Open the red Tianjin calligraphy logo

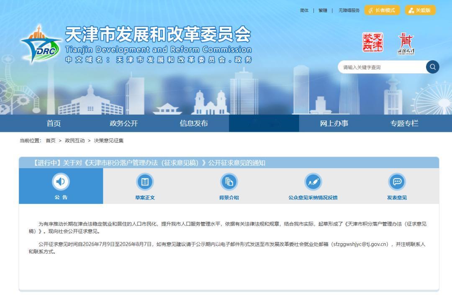click(406, 44)
